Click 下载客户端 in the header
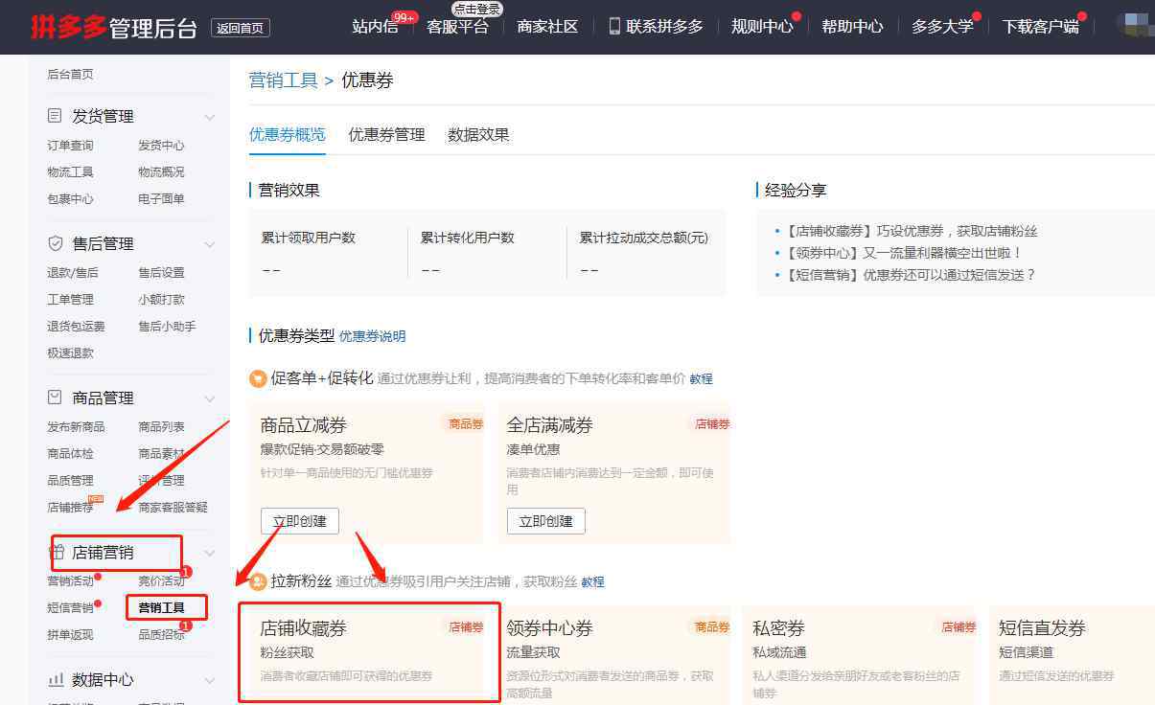The width and height of the screenshot is (1155, 705). [1041, 27]
